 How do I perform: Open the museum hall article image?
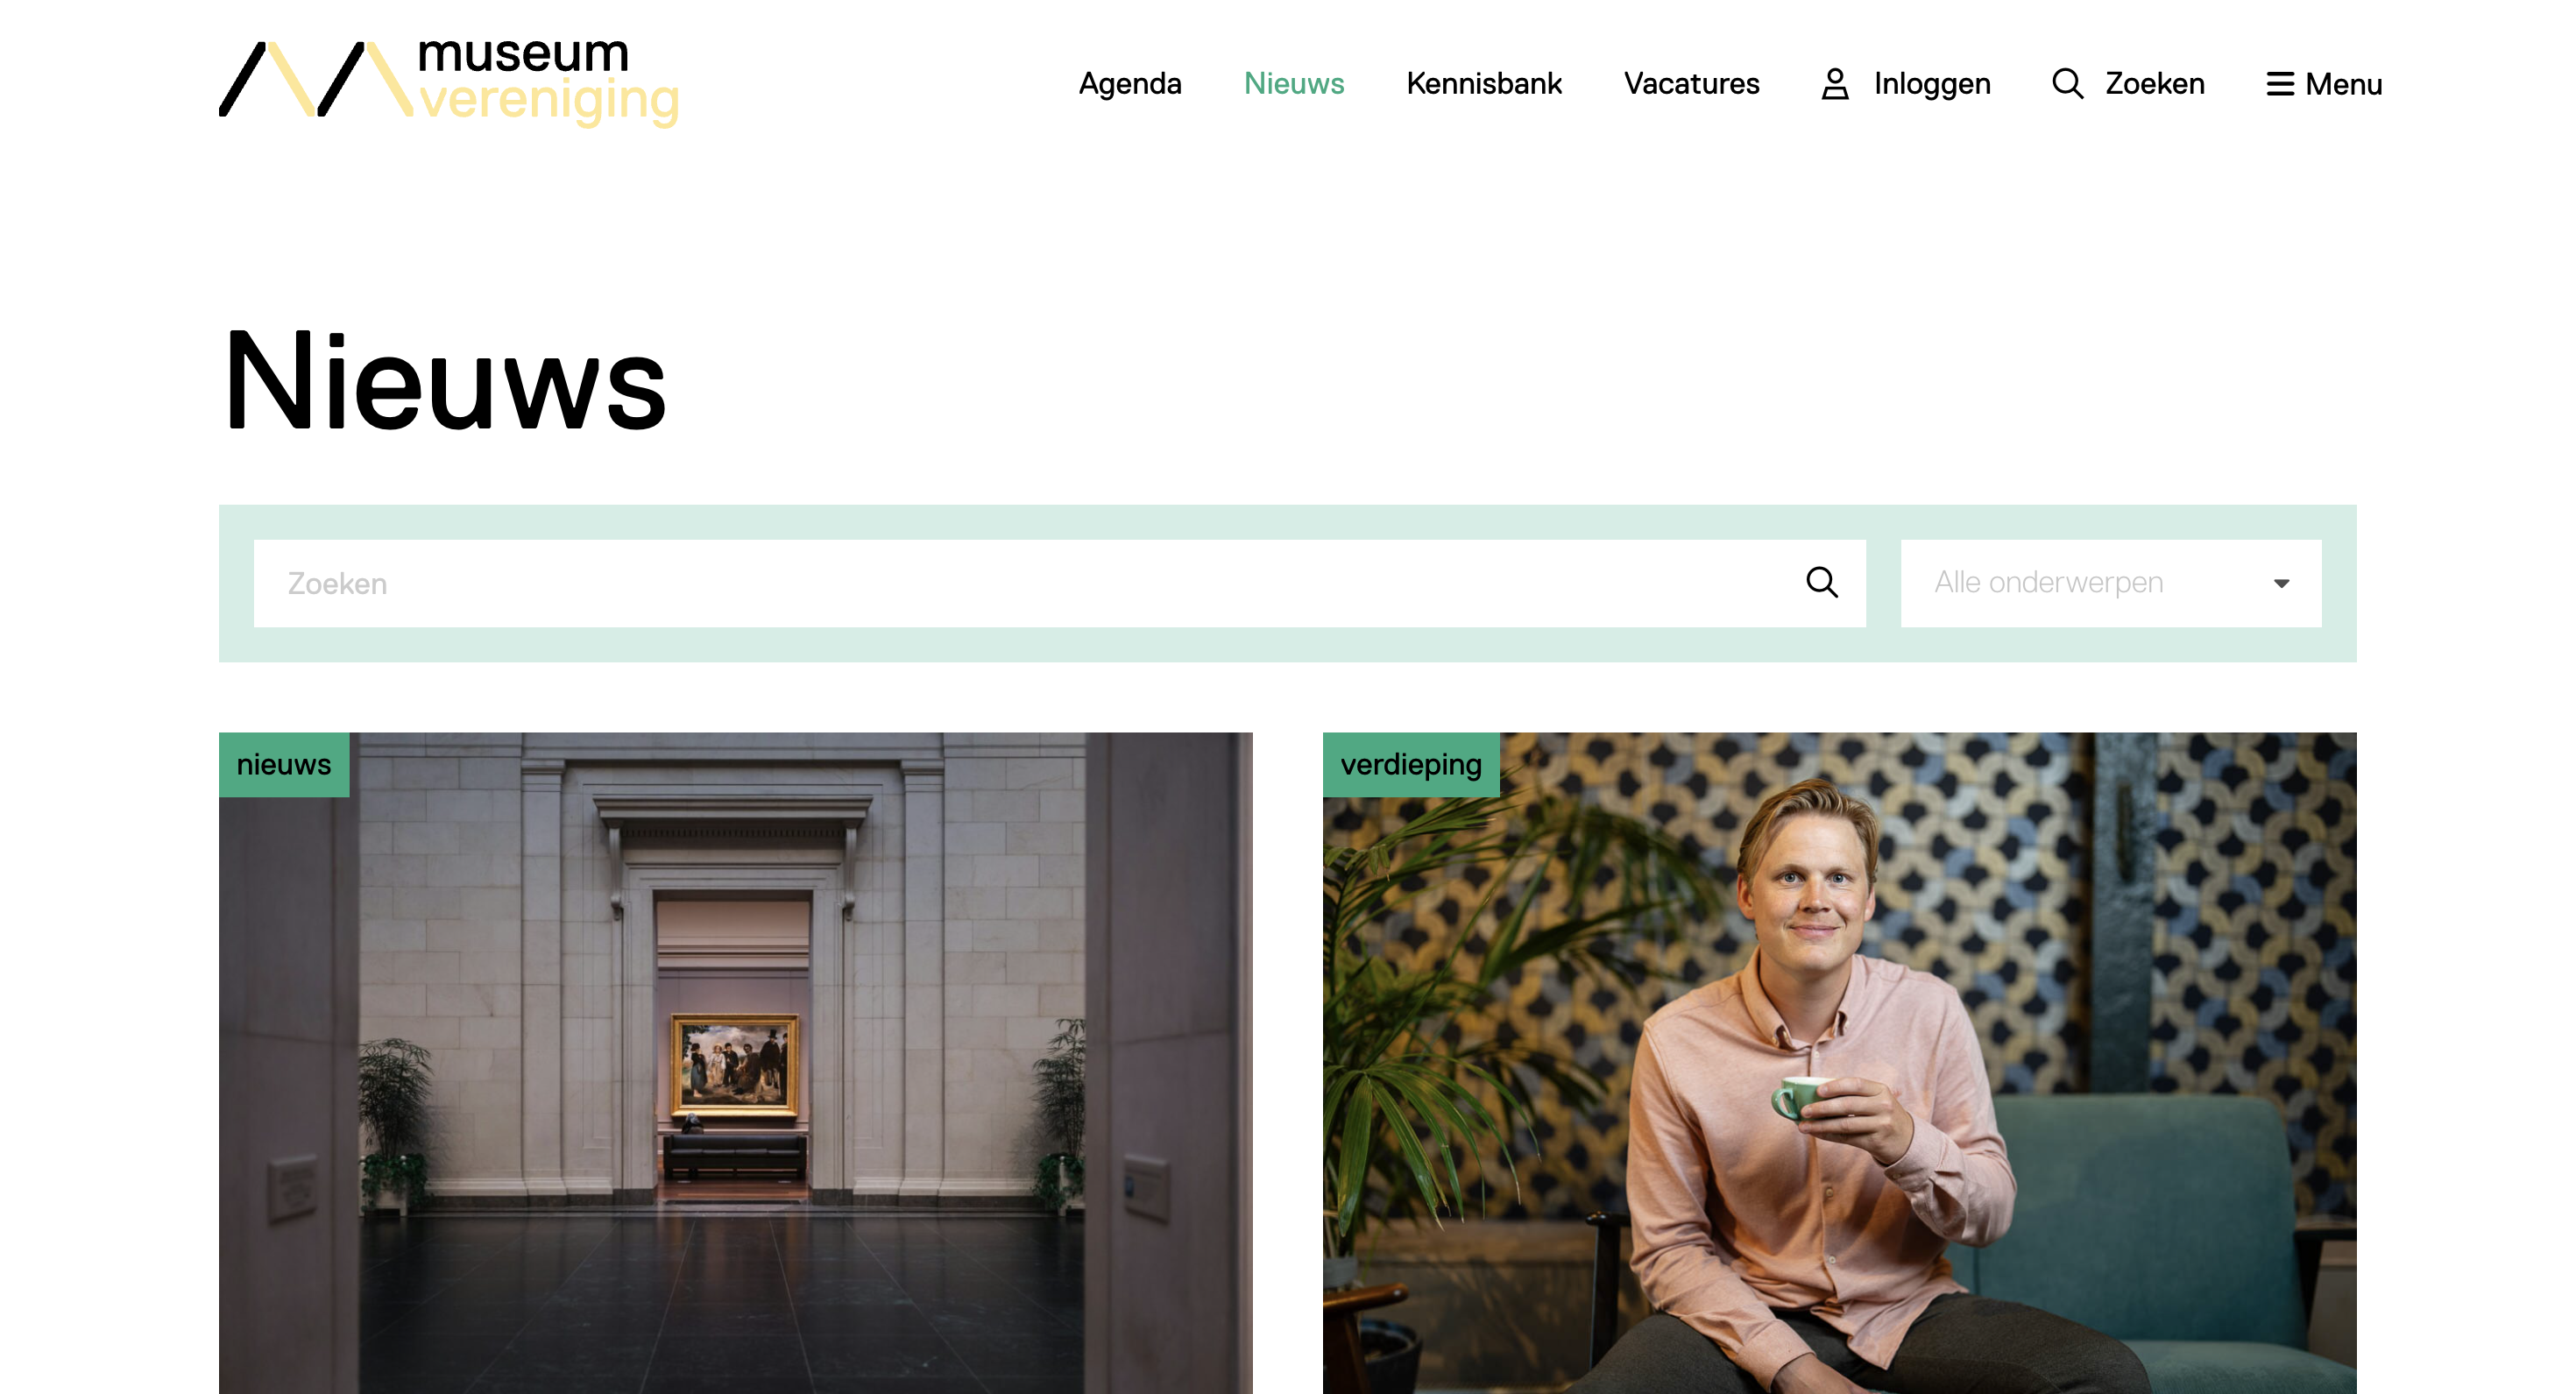(x=735, y=1062)
